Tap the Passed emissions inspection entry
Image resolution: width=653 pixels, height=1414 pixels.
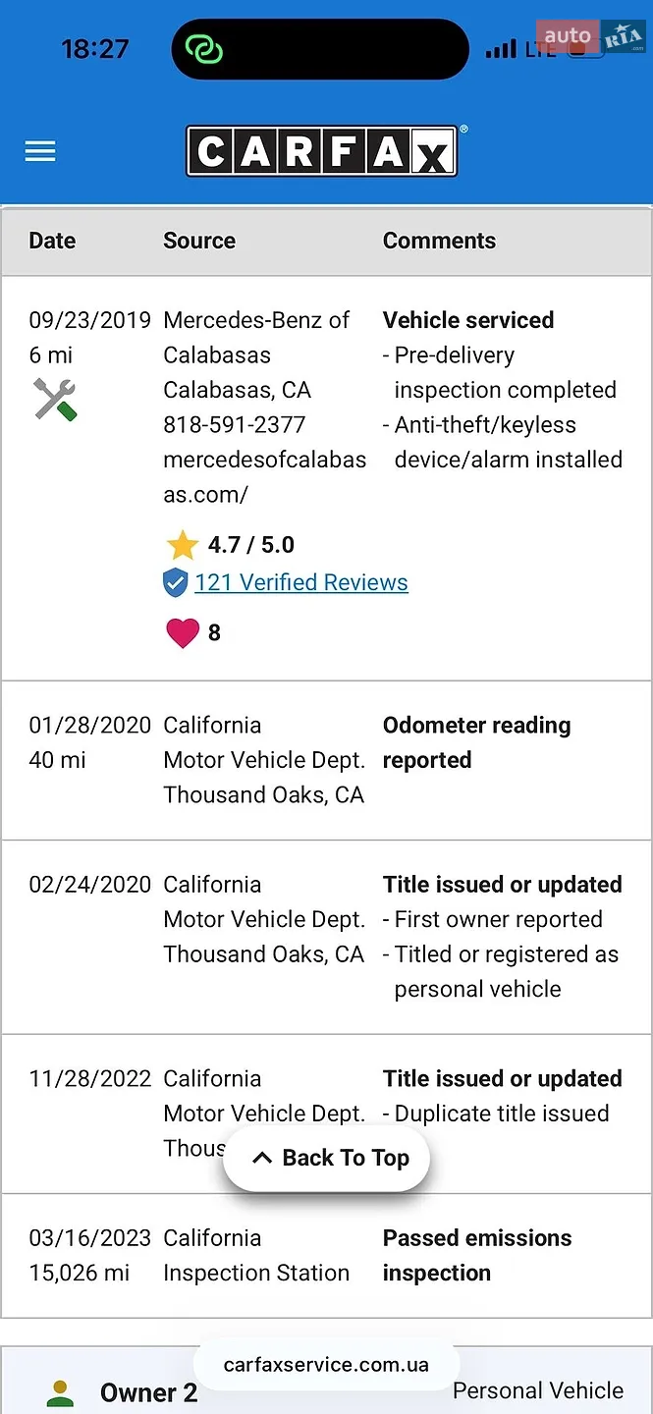pos(477,1255)
